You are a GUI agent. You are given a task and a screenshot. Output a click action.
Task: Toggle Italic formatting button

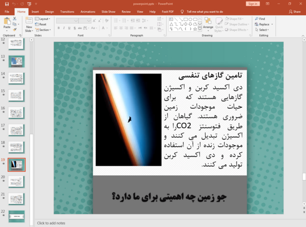64,28
